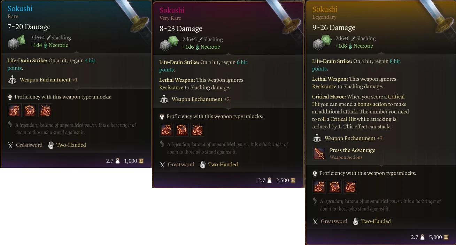Screen dimensions: 456x245
Task: Click Two-Handed hand icon in Rare tooltip
Action: [51, 145]
